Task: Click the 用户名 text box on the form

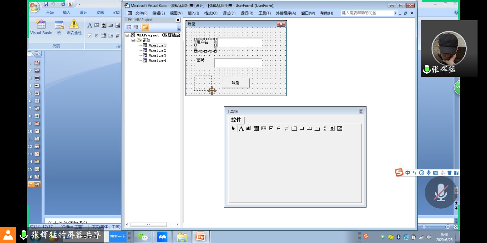Action: 240,43
